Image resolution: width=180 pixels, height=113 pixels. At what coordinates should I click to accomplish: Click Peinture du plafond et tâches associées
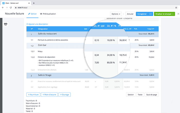53,40
